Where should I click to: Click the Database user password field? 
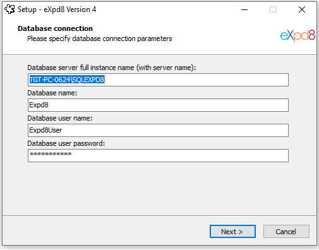point(158,155)
